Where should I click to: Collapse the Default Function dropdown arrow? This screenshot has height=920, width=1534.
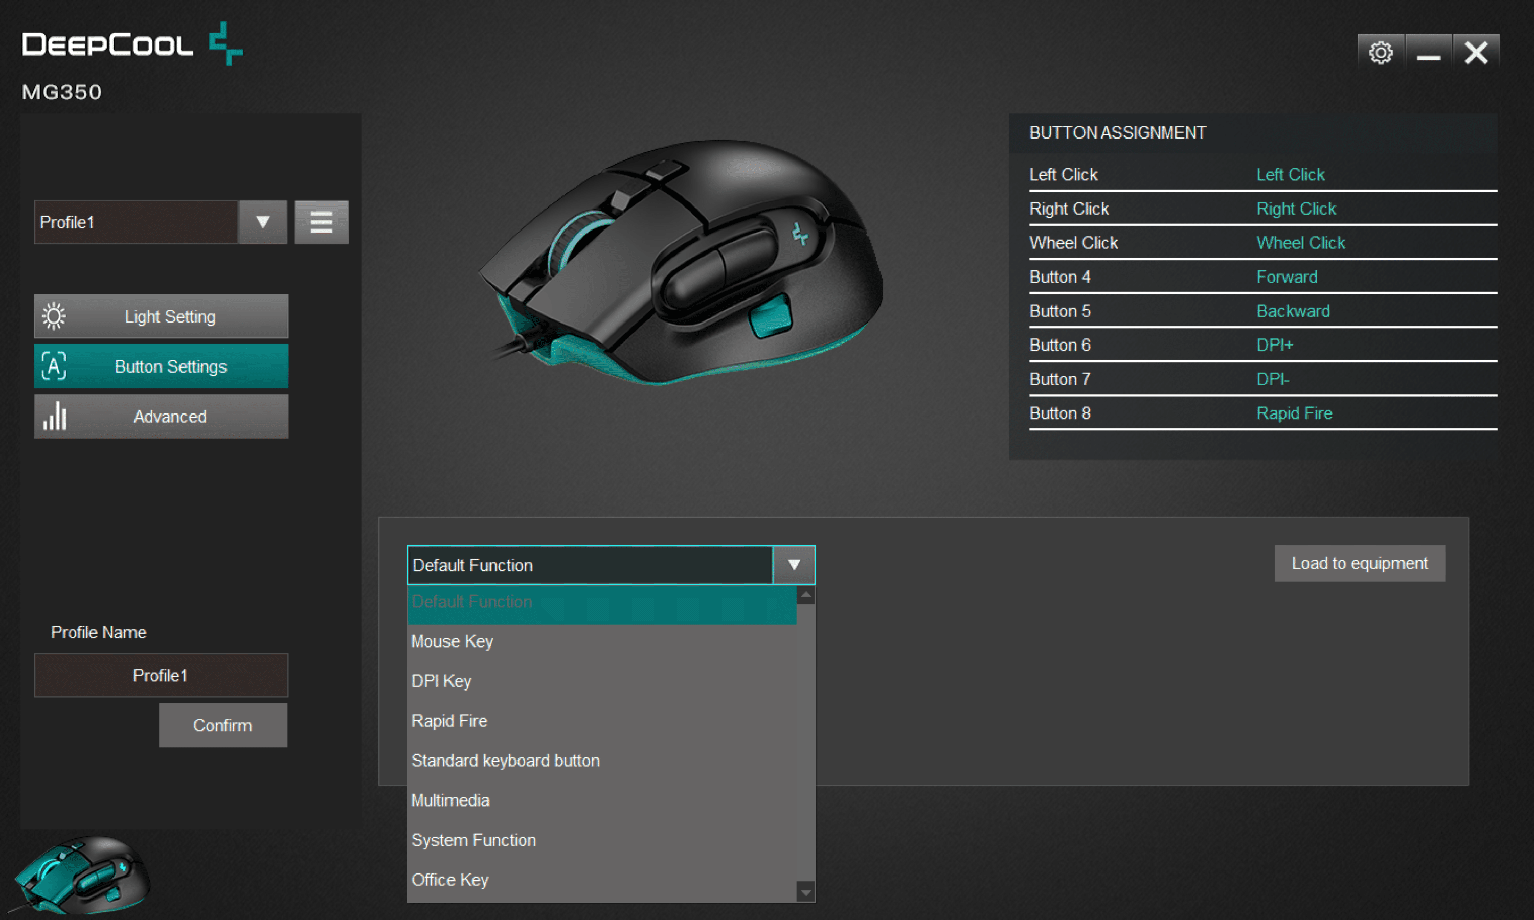point(794,565)
